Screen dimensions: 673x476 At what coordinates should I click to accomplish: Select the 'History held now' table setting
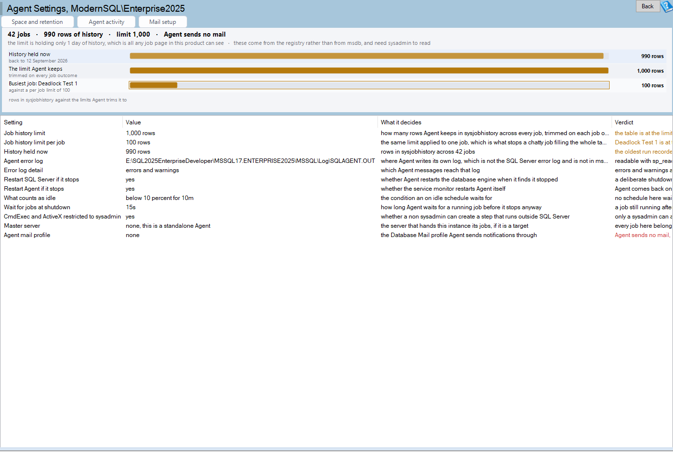(26, 152)
